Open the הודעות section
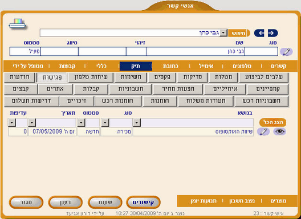Screen dimensions: 301x219 click(19, 77)
